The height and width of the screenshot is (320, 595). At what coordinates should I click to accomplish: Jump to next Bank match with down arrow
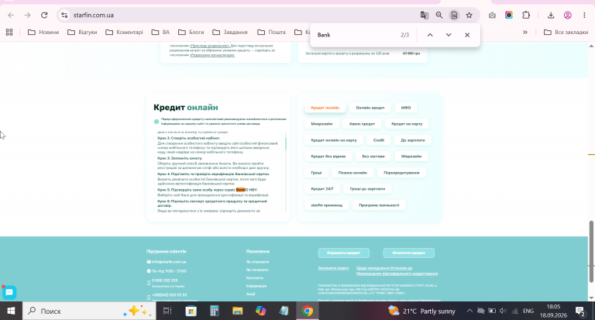click(x=449, y=35)
